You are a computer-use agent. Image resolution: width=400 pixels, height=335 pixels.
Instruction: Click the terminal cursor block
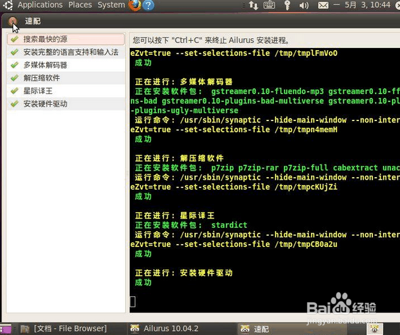point(132,301)
